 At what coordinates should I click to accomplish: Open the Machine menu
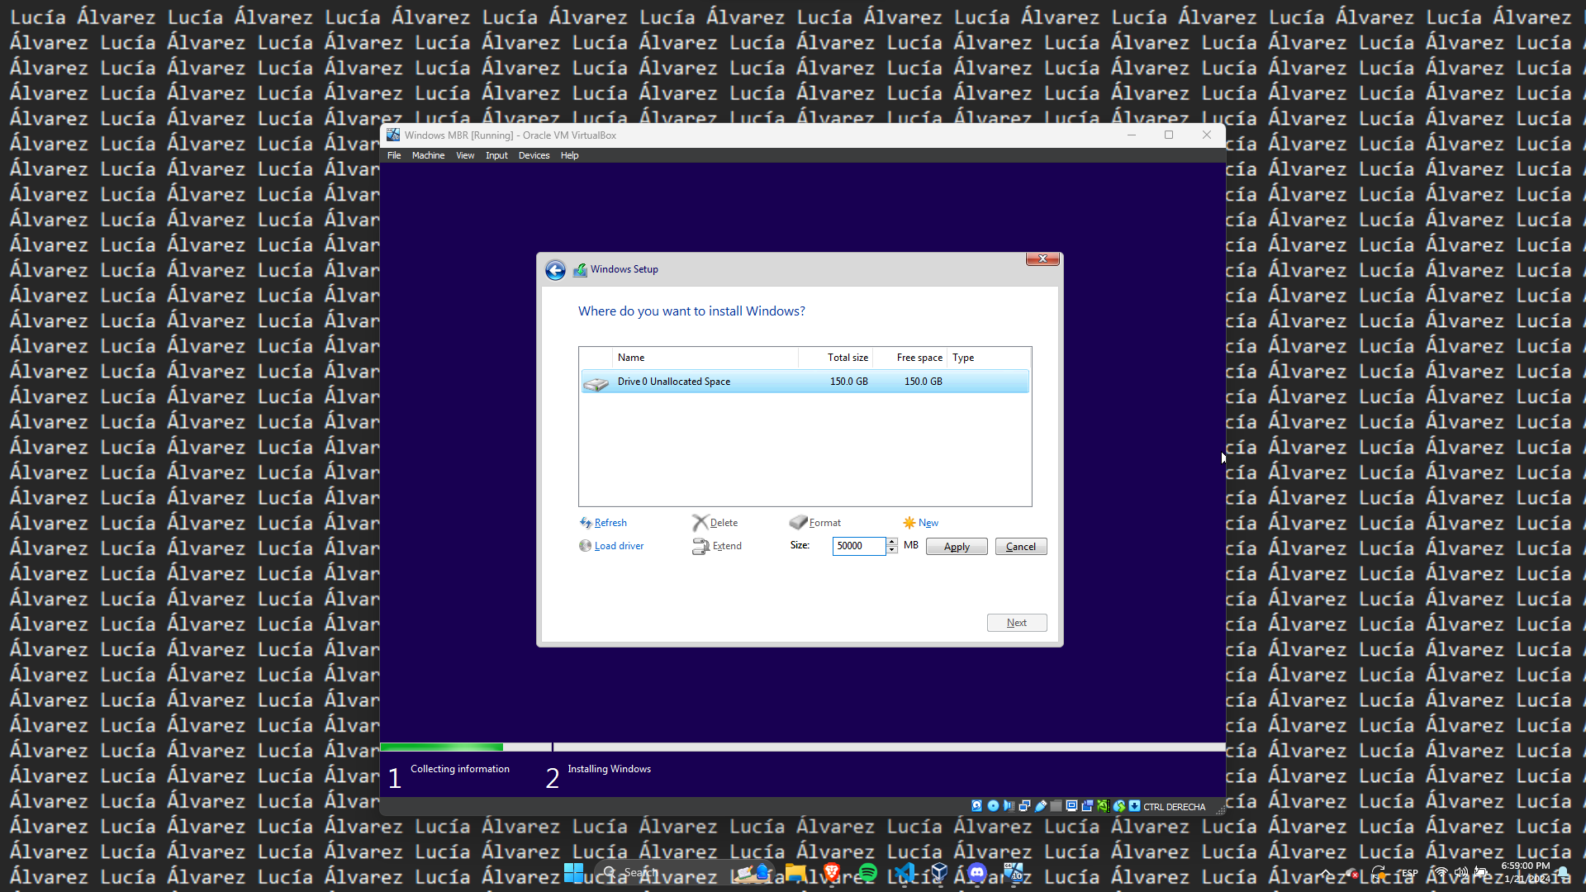(428, 155)
